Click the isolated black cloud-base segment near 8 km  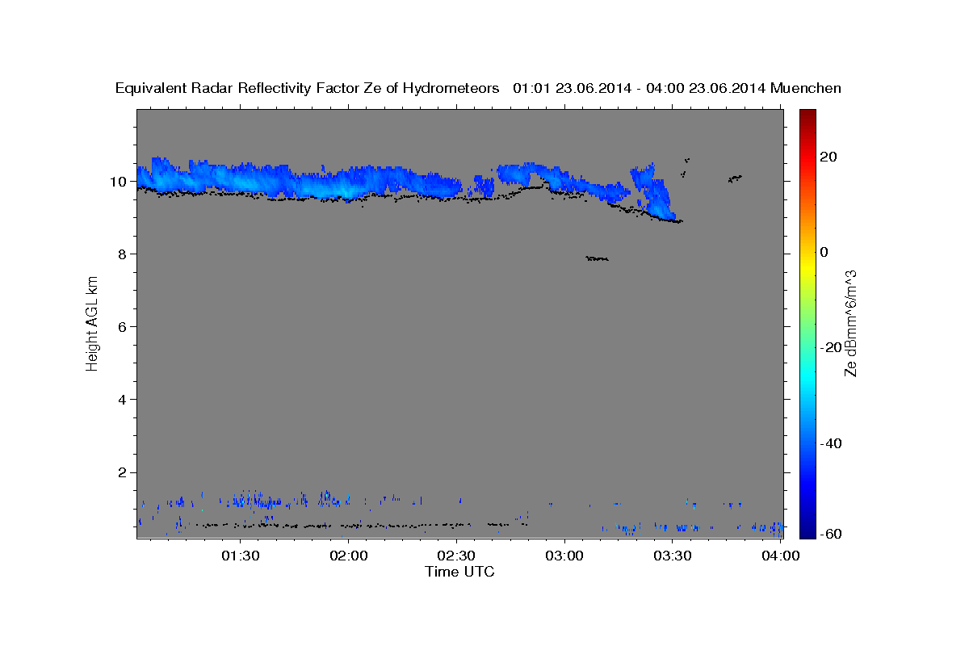[x=597, y=258]
